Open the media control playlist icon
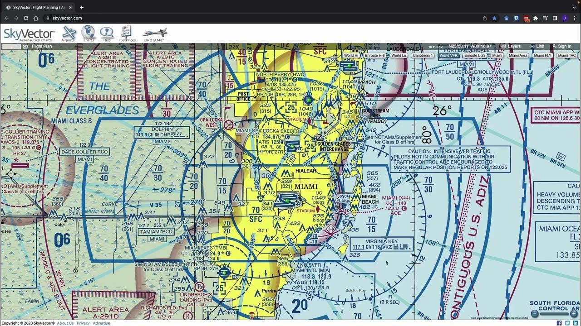Image resolution: width=581 pixels, height=326 pixels. pos(545,18)
